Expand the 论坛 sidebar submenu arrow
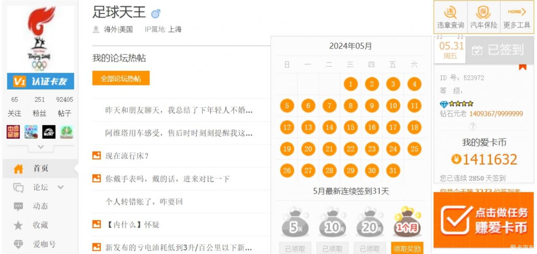537x254 pixels. pos(61,188)
